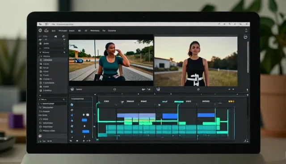This screenshot has height=164, width=286.
Task: Open the tray-shaped icon beside the circular logo
Action: [x=46, y=30]
